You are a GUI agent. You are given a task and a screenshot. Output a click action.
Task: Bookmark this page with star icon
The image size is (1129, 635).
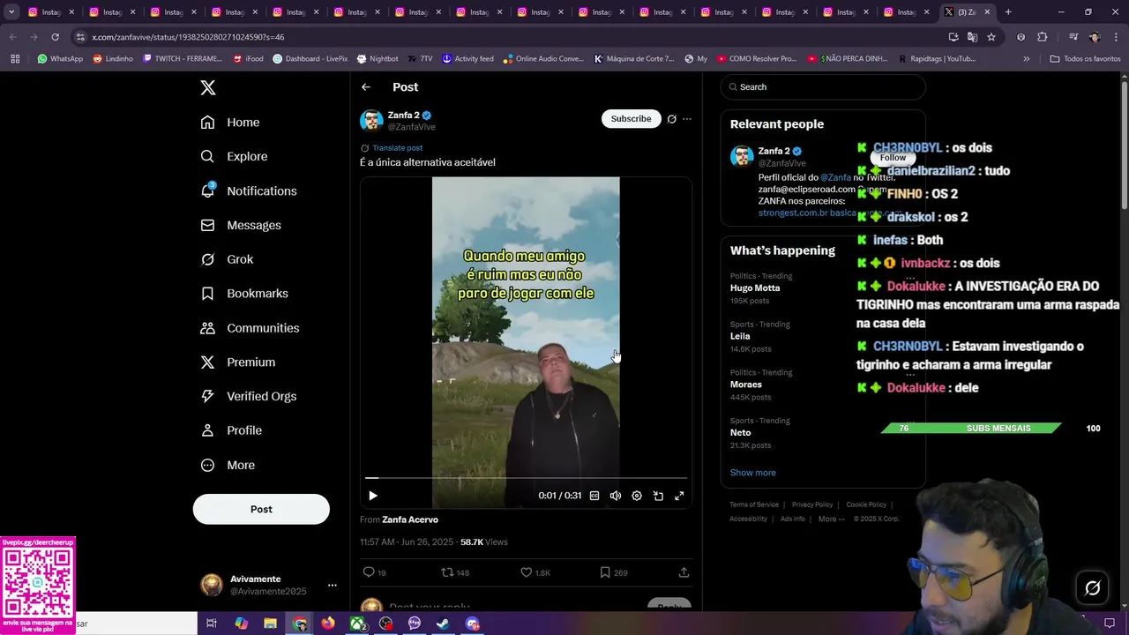pyautogui.click(x=991, y=37)
